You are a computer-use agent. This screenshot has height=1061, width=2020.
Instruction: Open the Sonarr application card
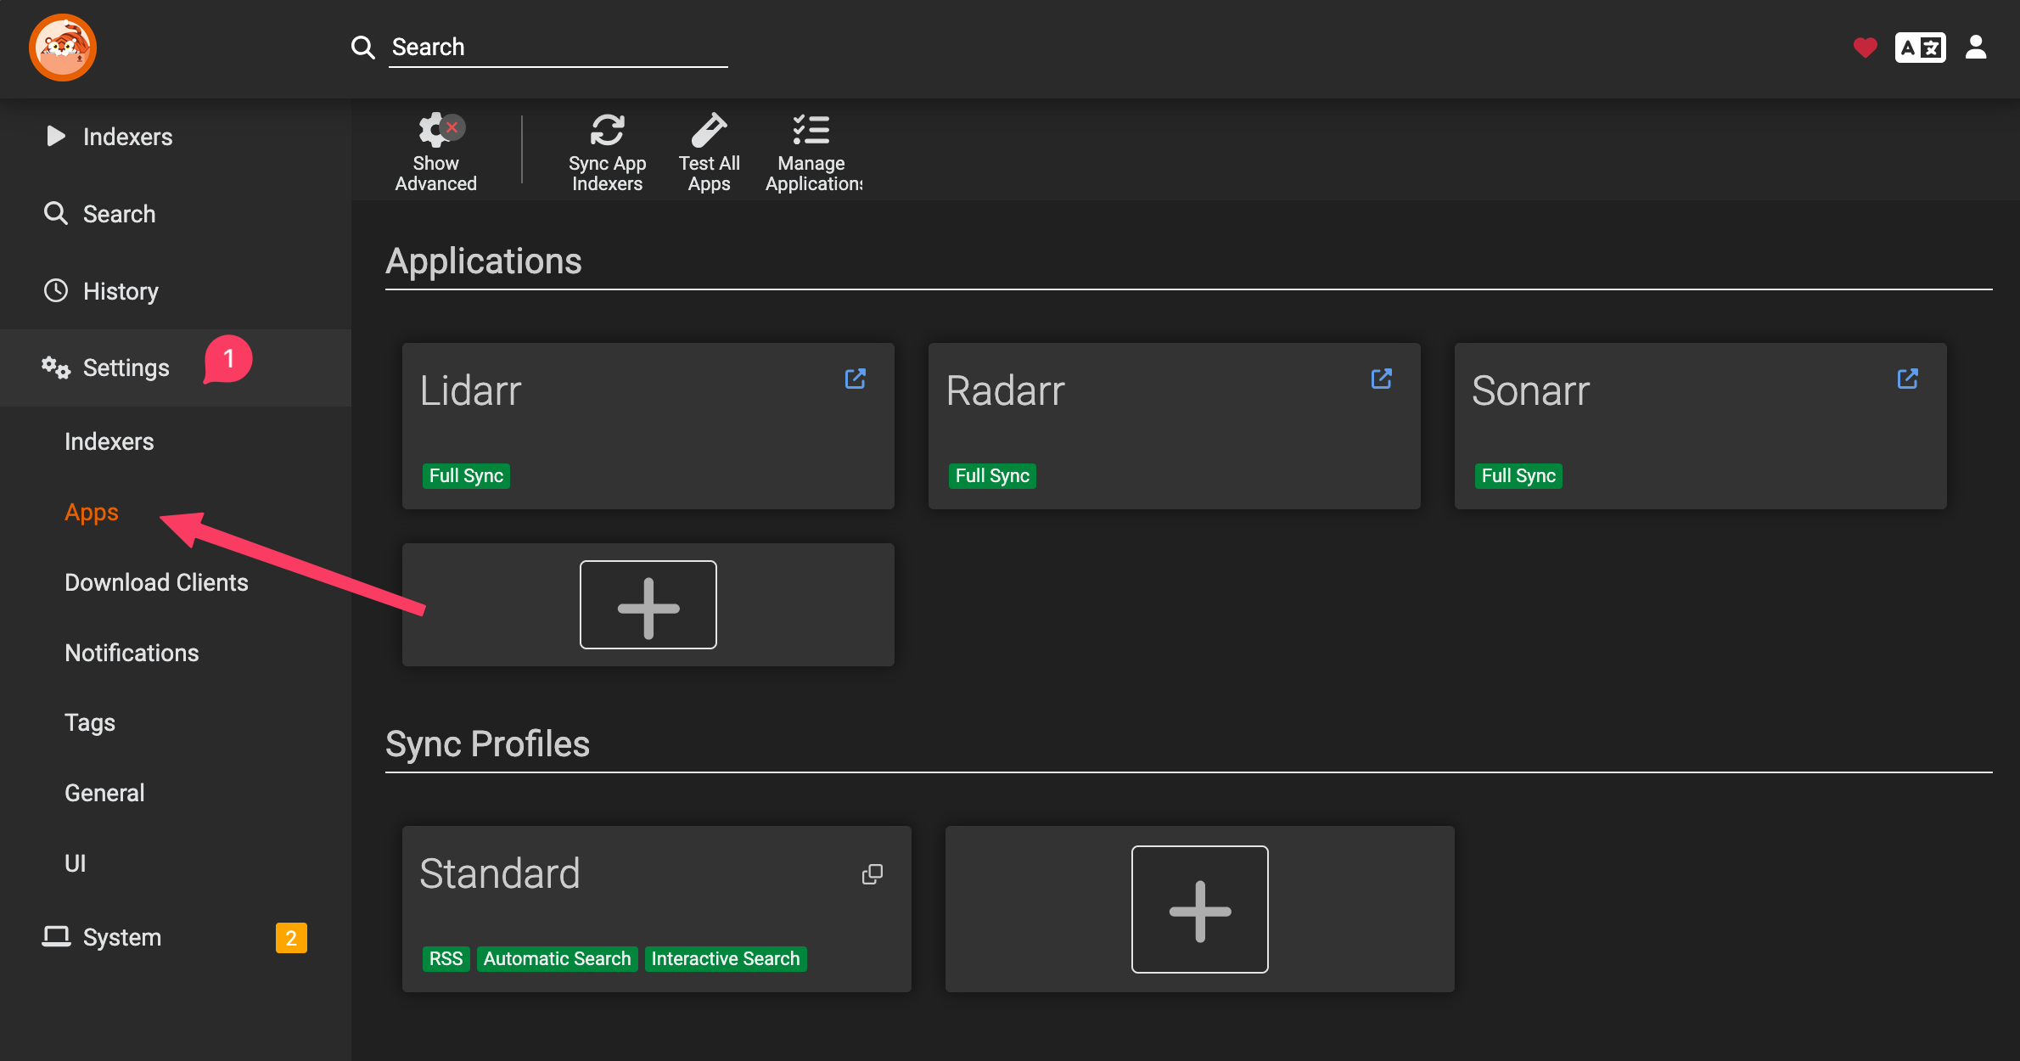tap(1701, 426)
